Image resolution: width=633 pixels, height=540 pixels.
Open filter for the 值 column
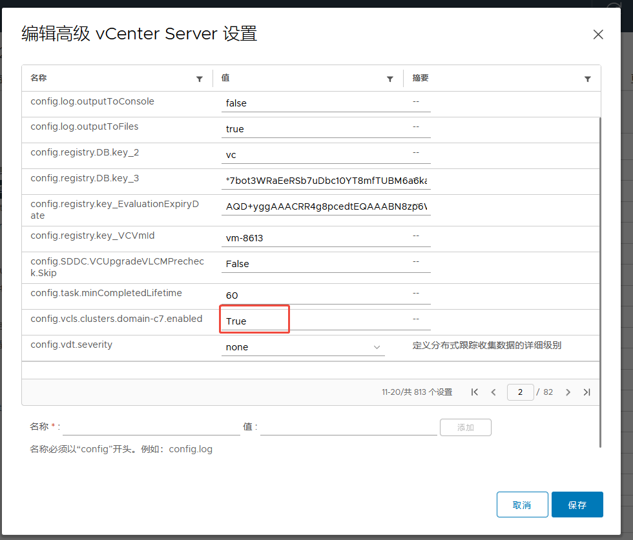pos(390,79)
